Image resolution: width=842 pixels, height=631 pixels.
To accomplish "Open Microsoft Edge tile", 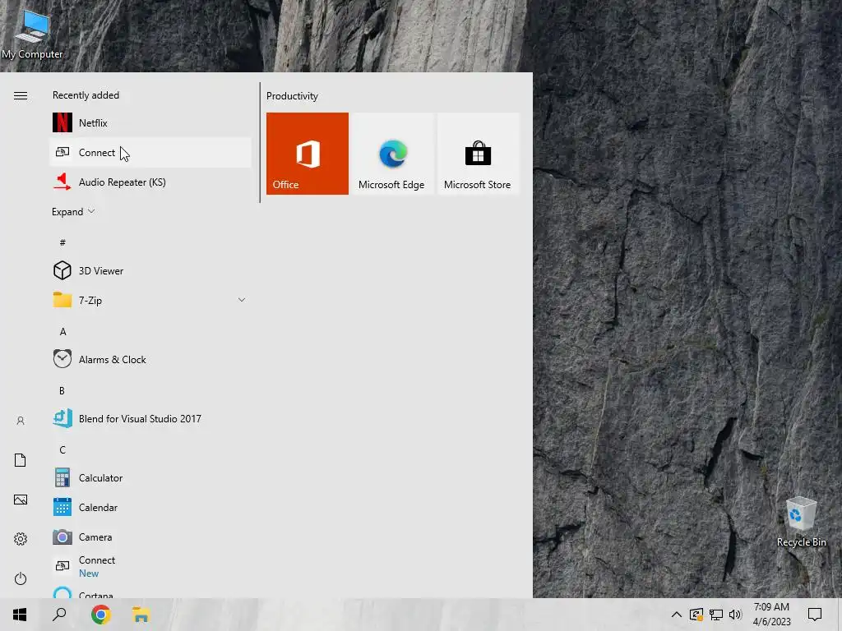I will [392, 154].
